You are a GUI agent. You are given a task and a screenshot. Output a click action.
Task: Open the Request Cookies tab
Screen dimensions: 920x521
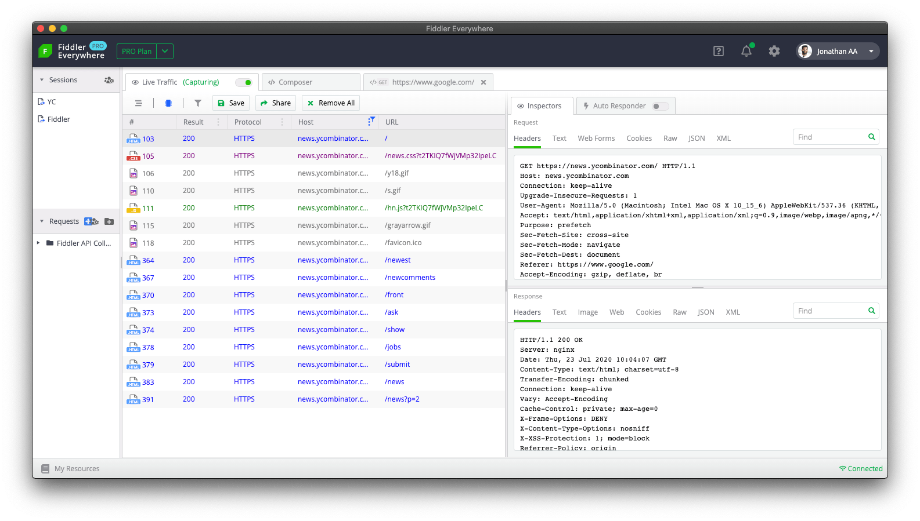click(639, 139)
